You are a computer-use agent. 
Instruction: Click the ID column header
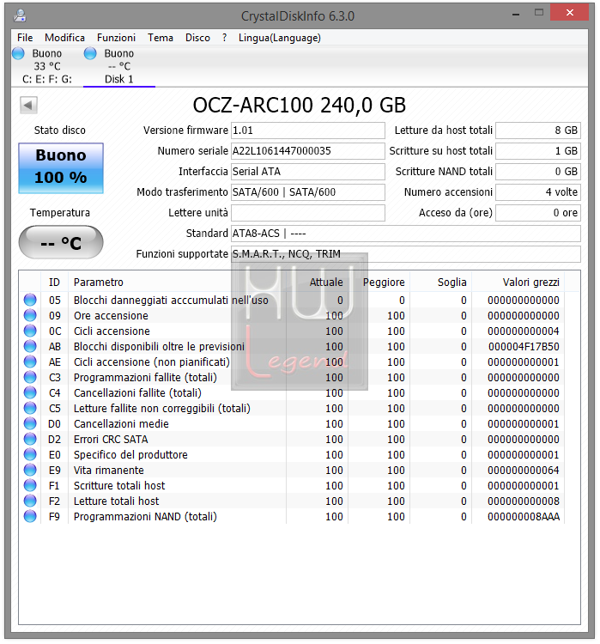pyautogui.click(x=55, y=283)
